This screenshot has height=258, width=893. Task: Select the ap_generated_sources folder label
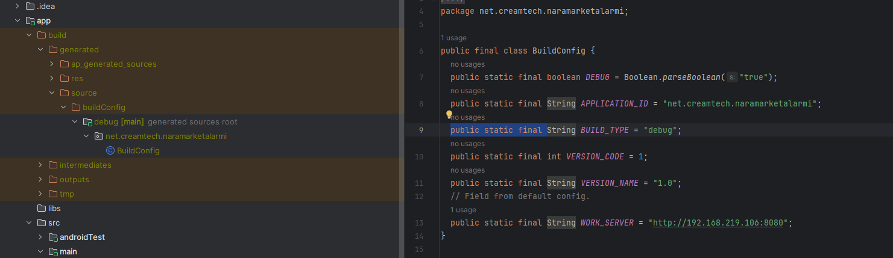pyautogui.click(x=113, y=64)
